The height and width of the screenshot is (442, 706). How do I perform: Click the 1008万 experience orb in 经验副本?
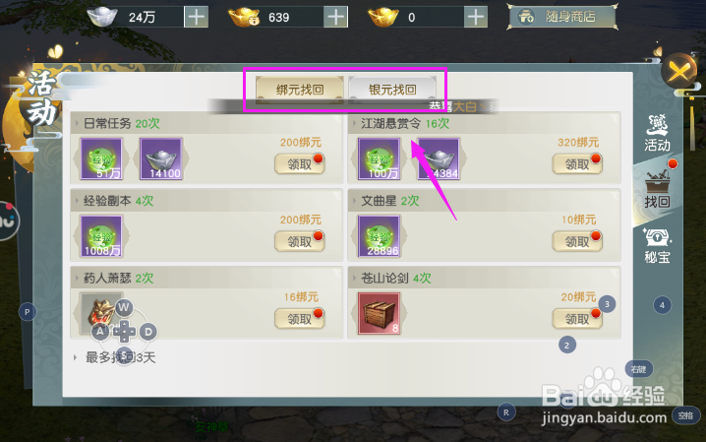pyautogui.click(x=101, y=236)
